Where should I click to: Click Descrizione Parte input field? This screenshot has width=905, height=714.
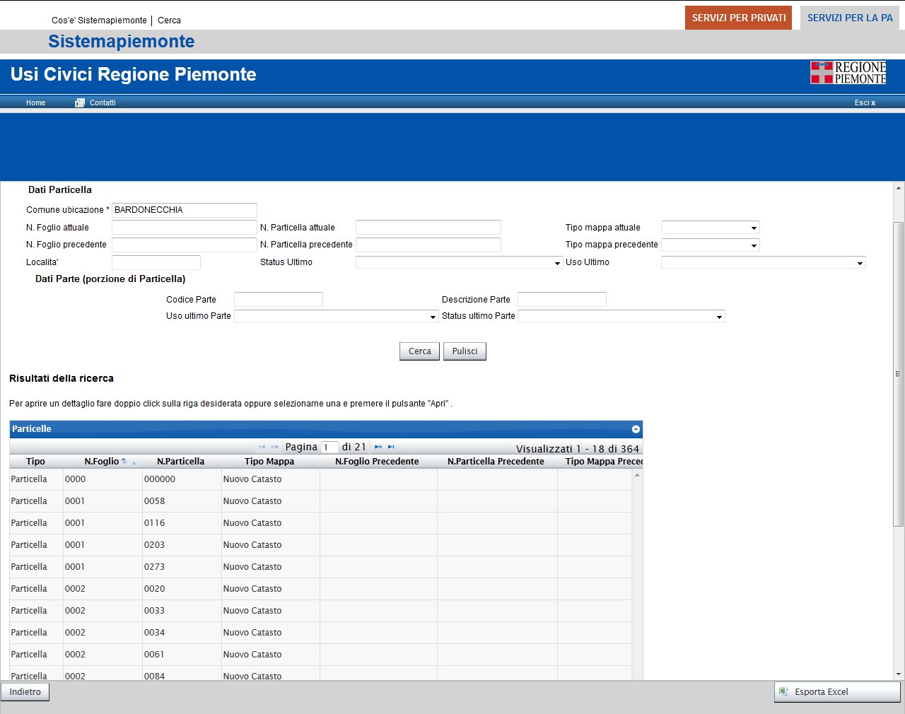(562, 299)
